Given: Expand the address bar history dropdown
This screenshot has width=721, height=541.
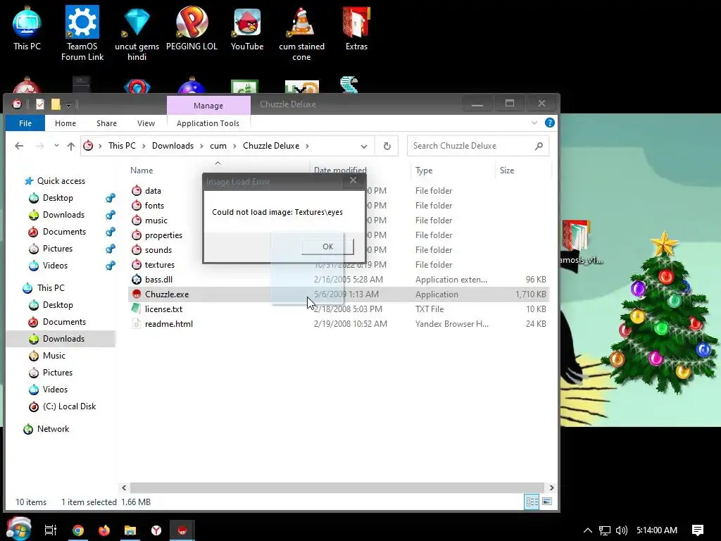Looking at the screenshot, I should point(364,147).
